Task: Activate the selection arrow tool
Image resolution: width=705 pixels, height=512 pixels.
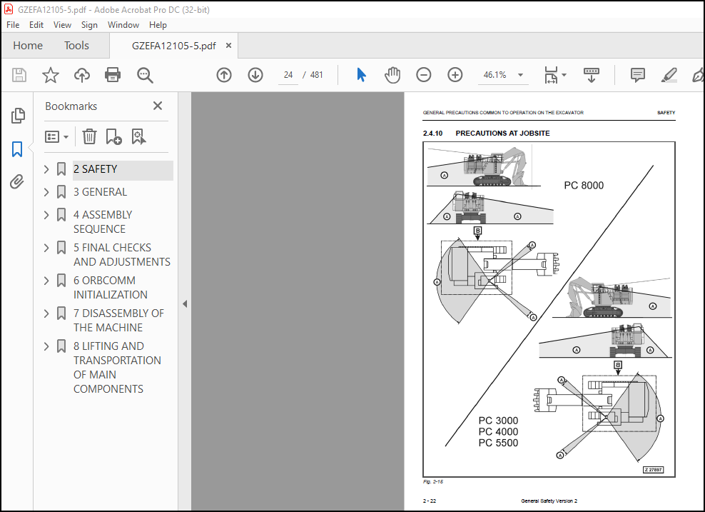Action: pyautogui.click(x=361, y=75)
